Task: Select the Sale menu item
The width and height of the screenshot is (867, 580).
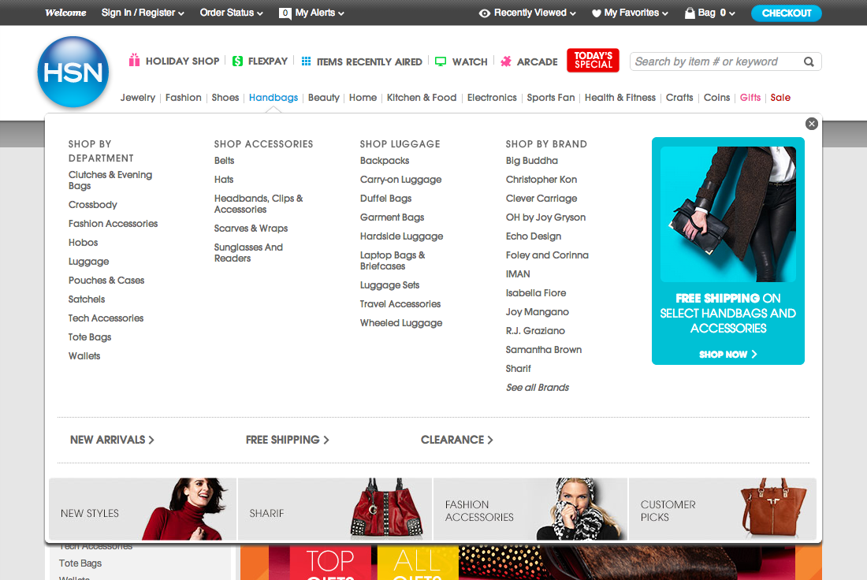Action: (x=780, y=97)
